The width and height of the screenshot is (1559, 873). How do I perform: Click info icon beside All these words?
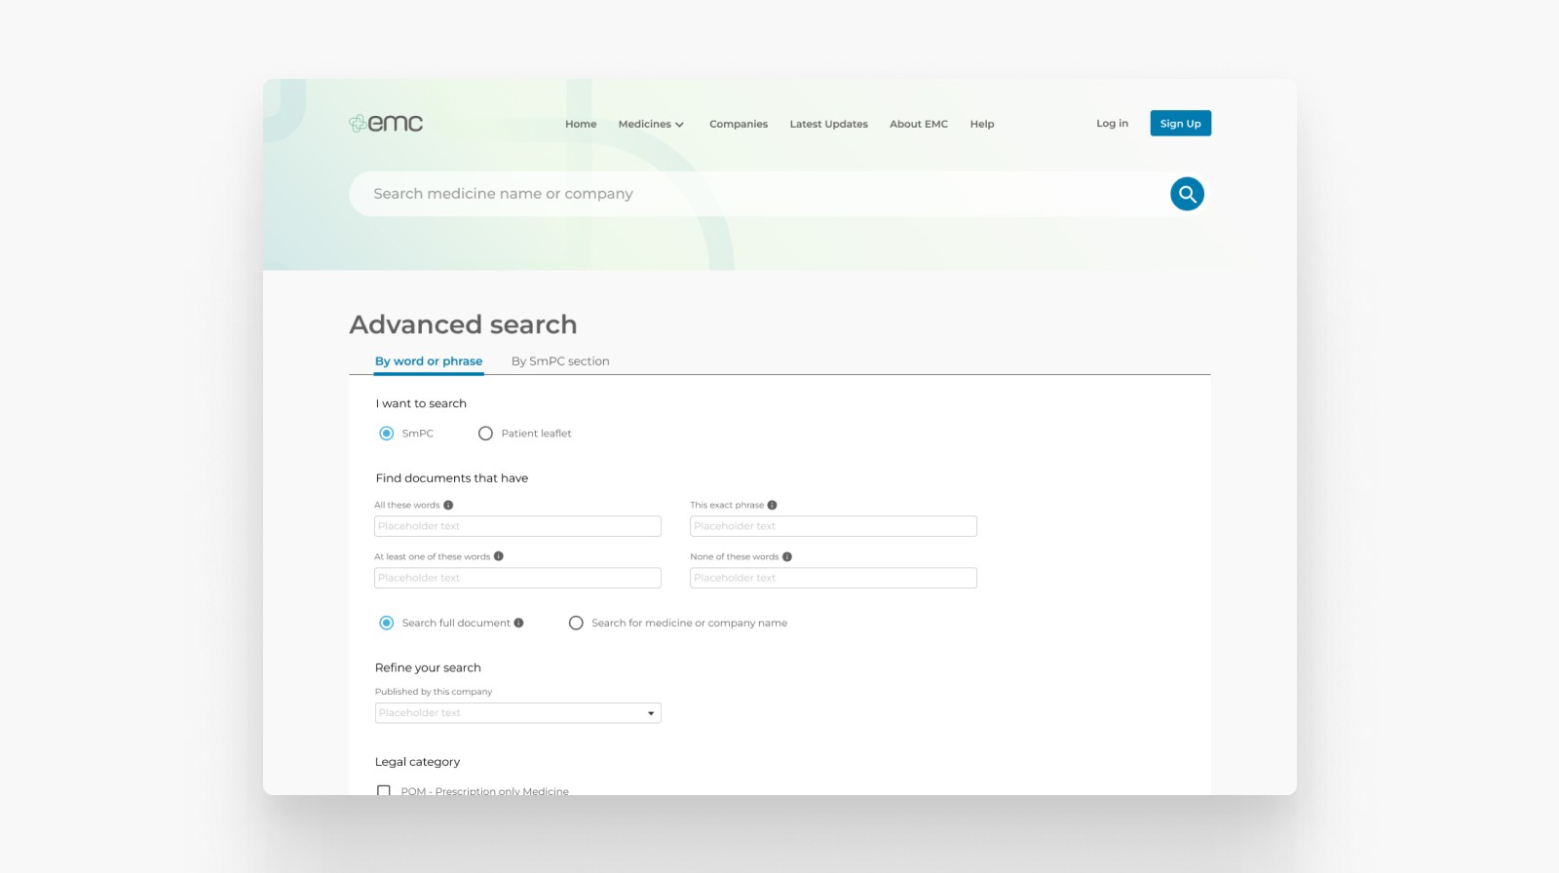(x=448, y=505)
